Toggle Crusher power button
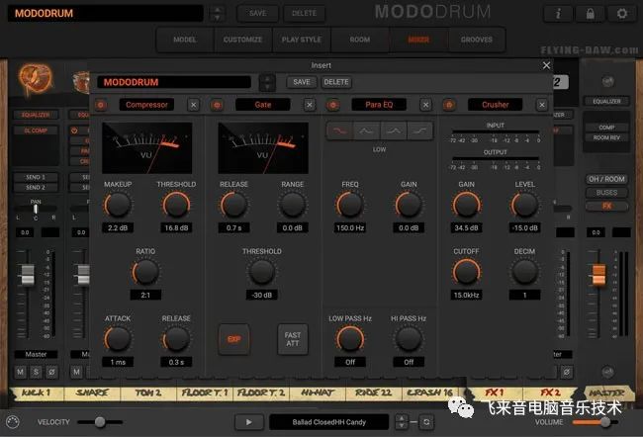Screen dimensions: 643x437 point(449,105)
